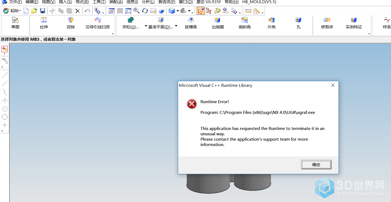Open the Preferences (首选项) menu
This screenshot has height=202, width=391.
pyautogui.click(x=167, y=2)
